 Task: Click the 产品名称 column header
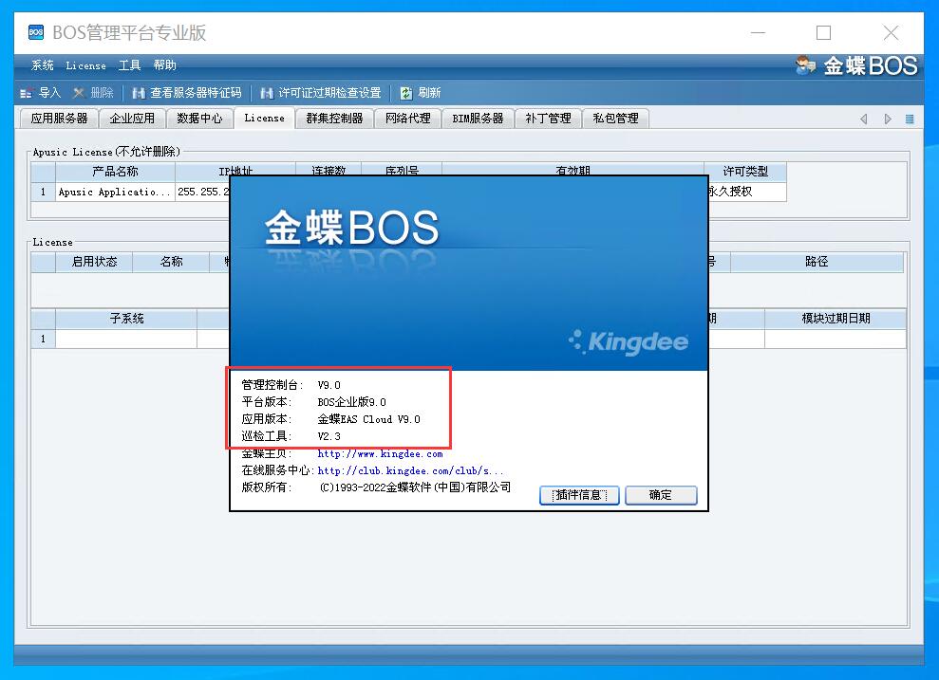pyautogui.click(x=115, y=172)
